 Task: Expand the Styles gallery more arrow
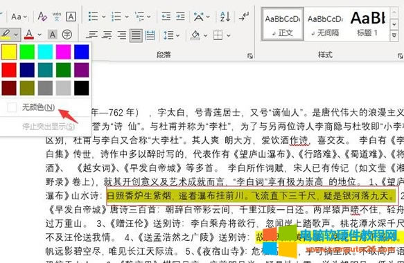(394, 36)
